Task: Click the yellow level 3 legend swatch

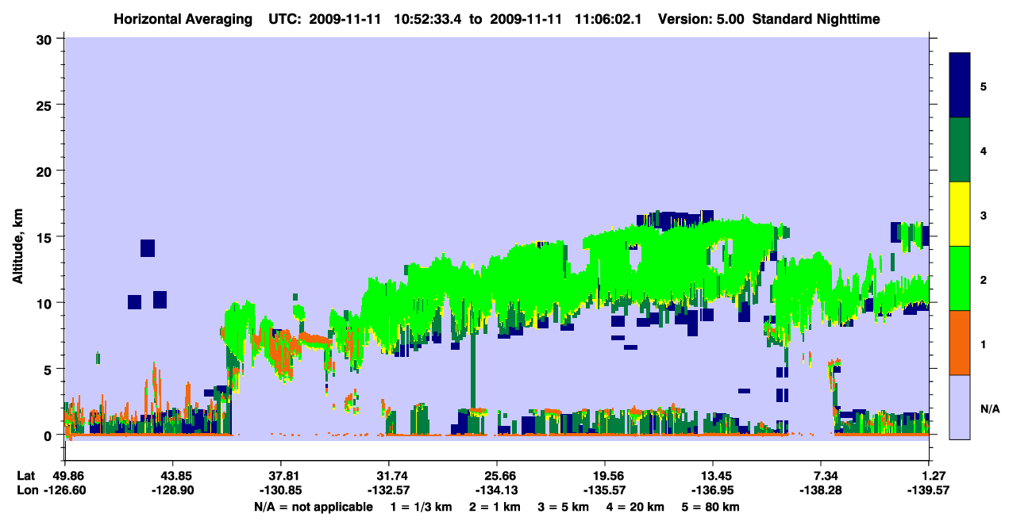Action: pos(960,214)
